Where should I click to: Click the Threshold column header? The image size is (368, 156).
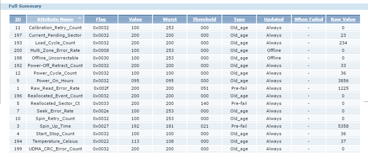coord(204,19)
